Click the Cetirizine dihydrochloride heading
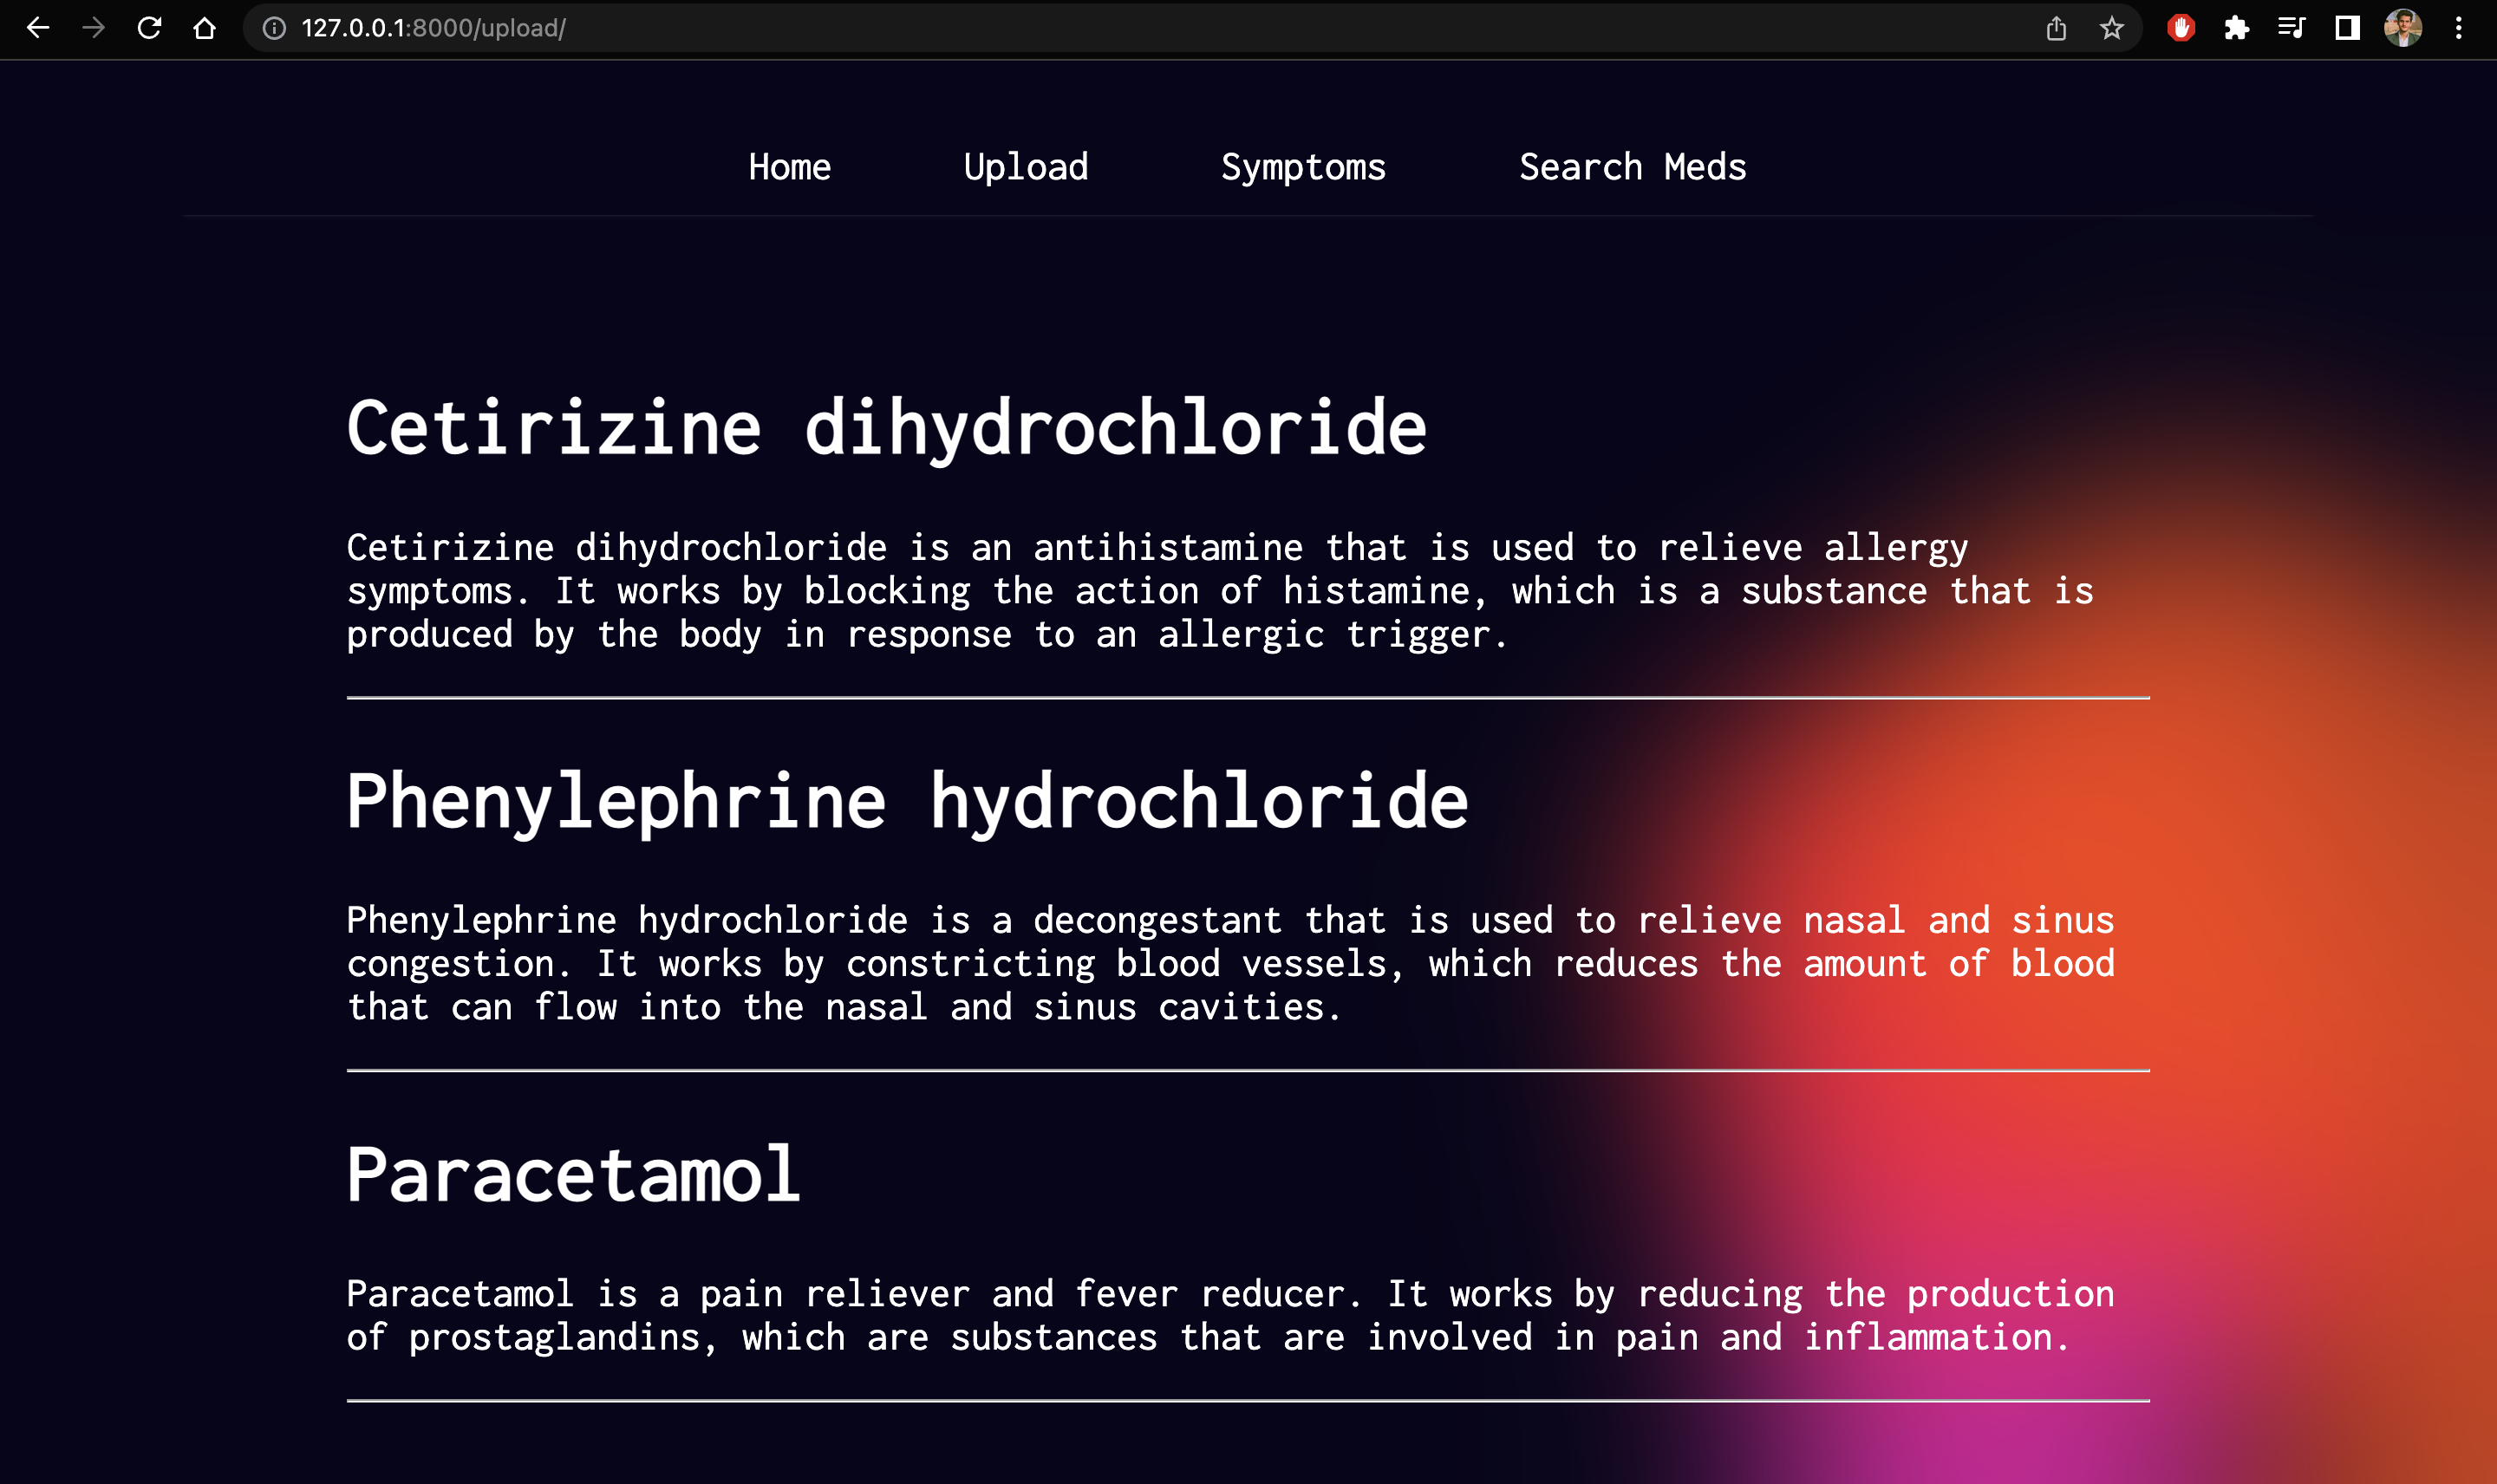The height and width of the screenshot is (1484, 2497). 886,428
